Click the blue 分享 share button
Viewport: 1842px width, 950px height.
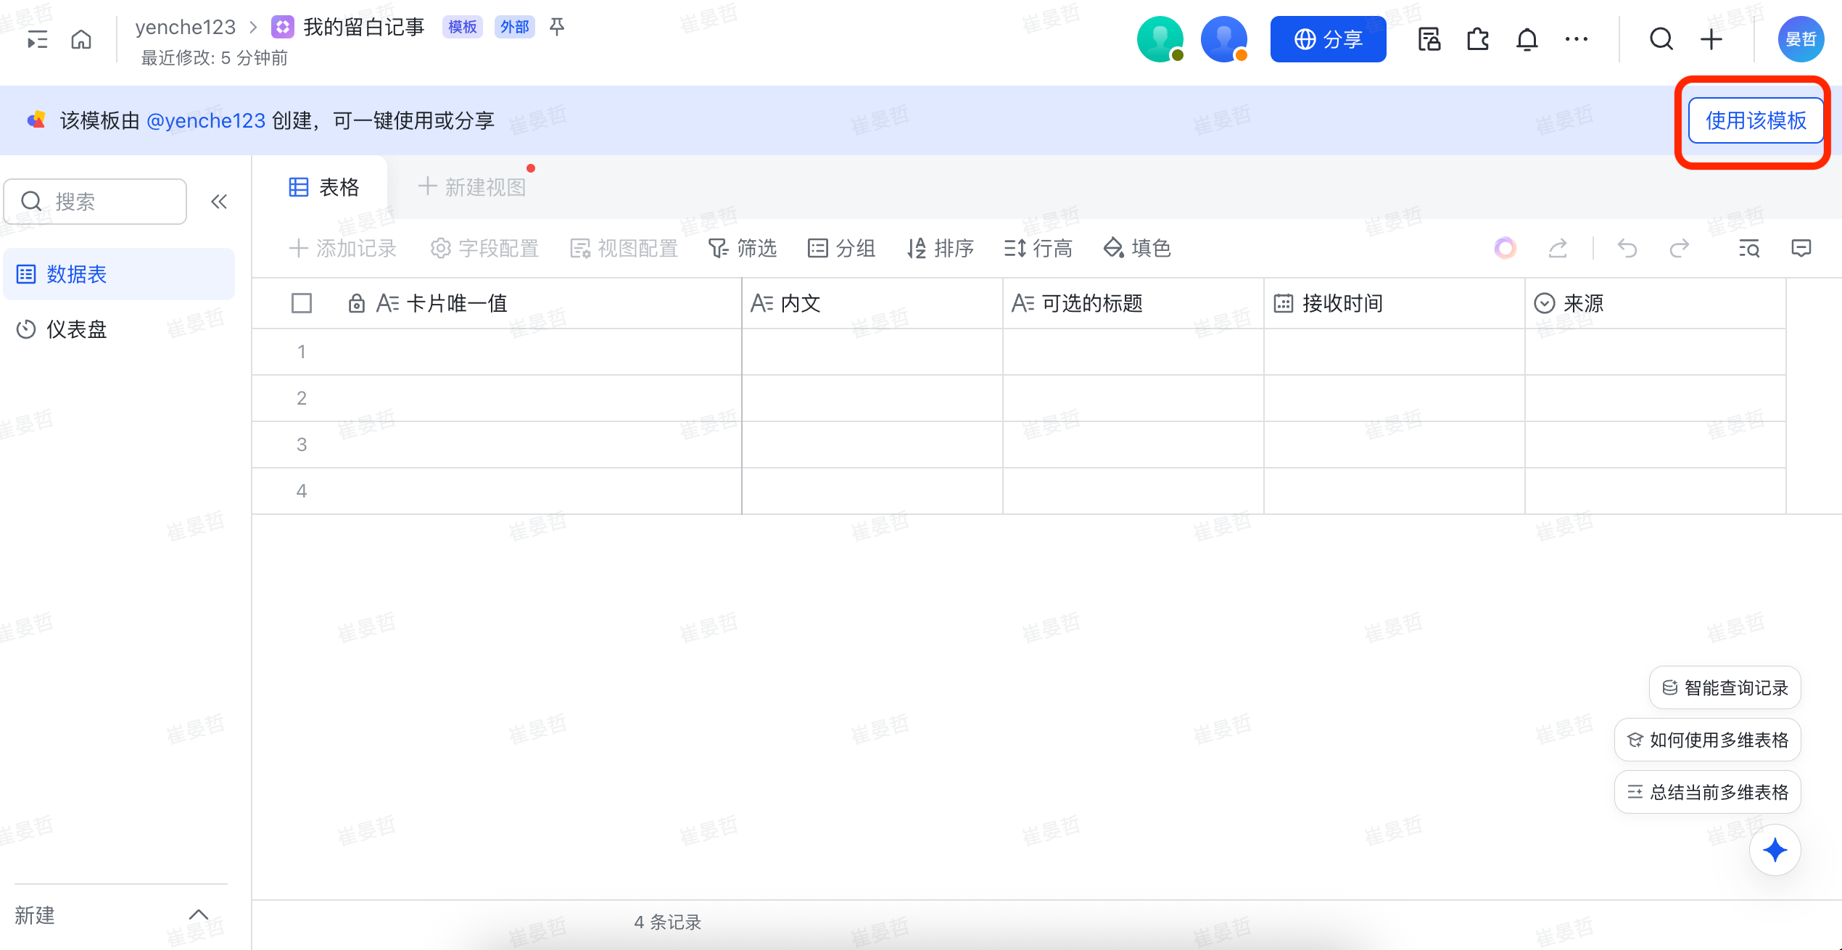click(1328, 39)
